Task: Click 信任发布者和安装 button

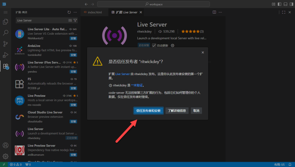Action: (148, 111)
